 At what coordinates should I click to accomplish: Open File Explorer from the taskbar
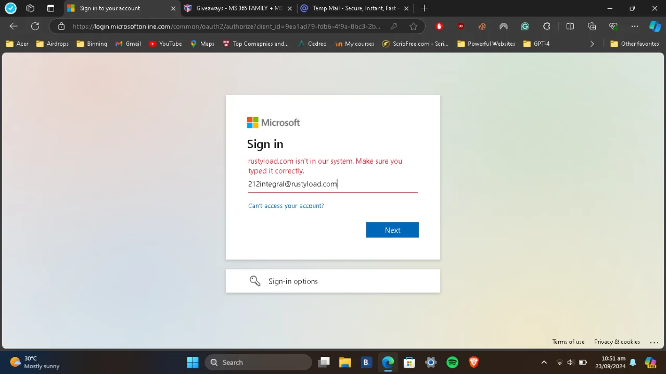tap(345, 362)
